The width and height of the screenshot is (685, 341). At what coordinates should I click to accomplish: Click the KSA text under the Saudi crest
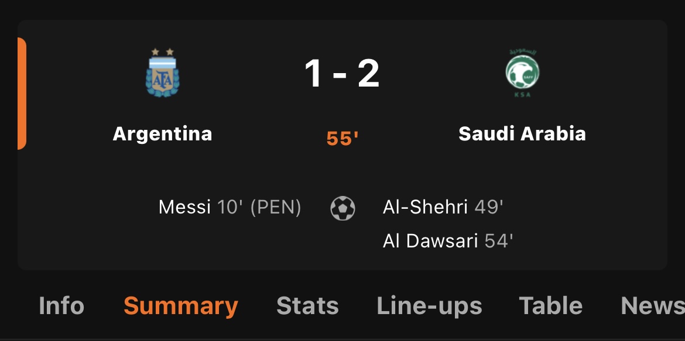click(x=522, y=94)
